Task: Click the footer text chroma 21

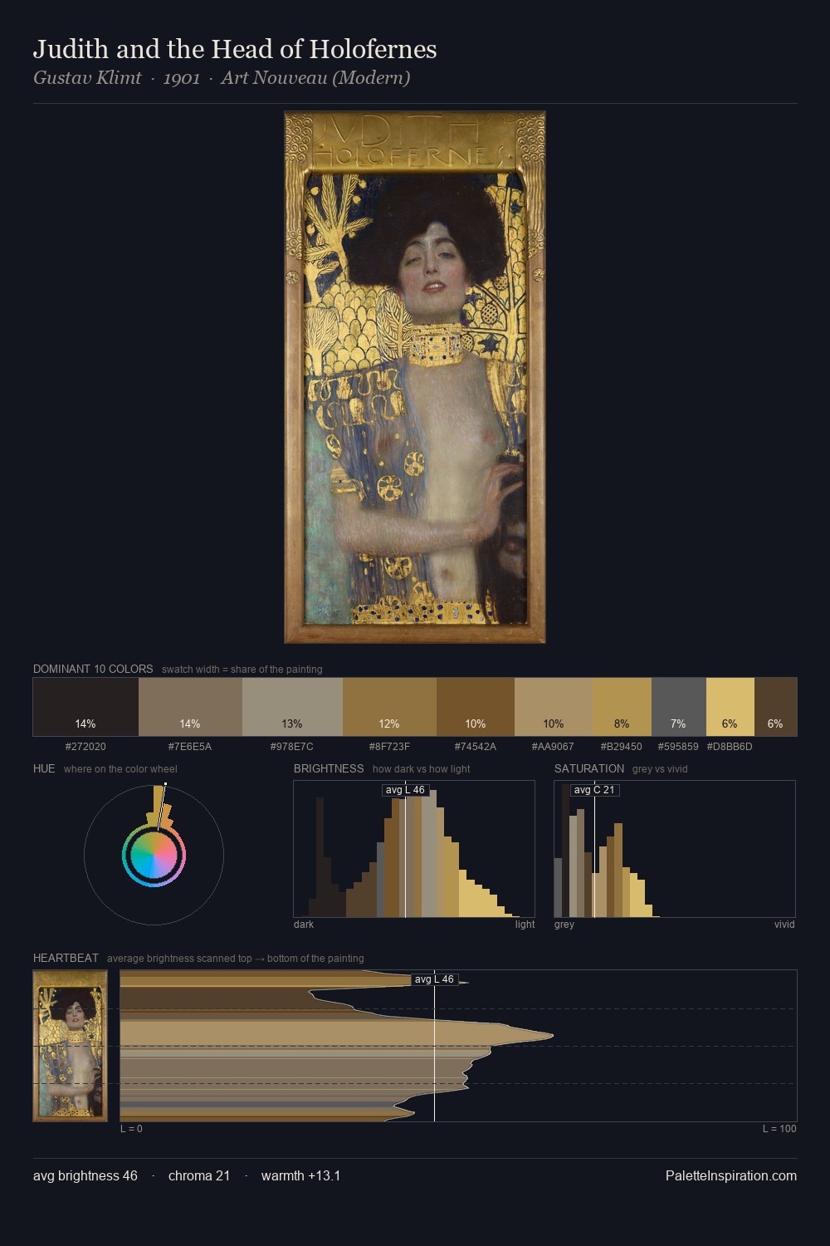Action: pos(199,1176)
